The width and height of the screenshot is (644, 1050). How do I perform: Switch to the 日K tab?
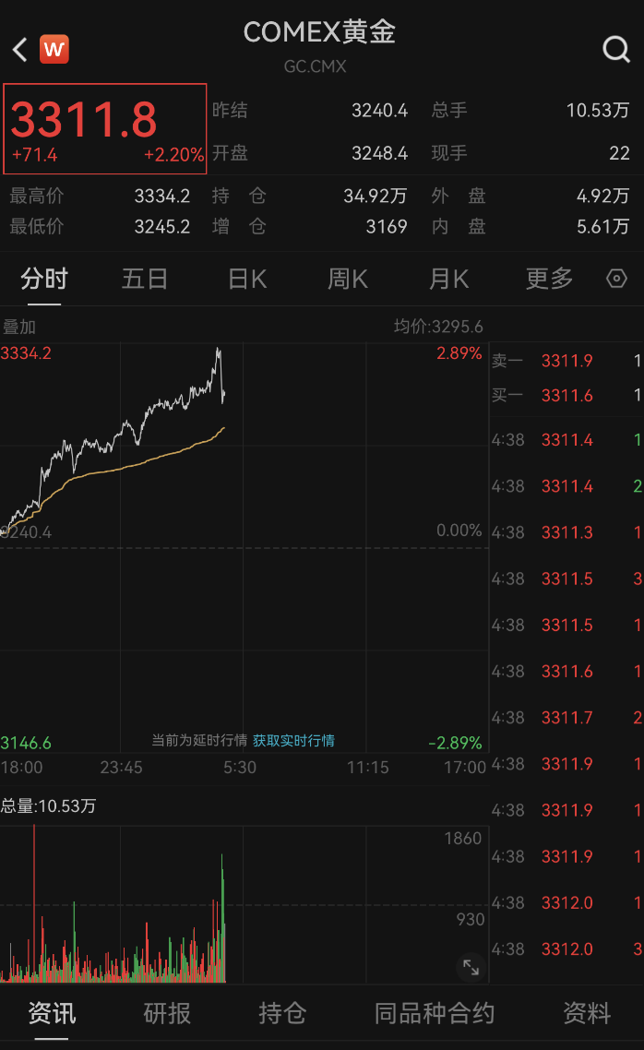[247, 279]
